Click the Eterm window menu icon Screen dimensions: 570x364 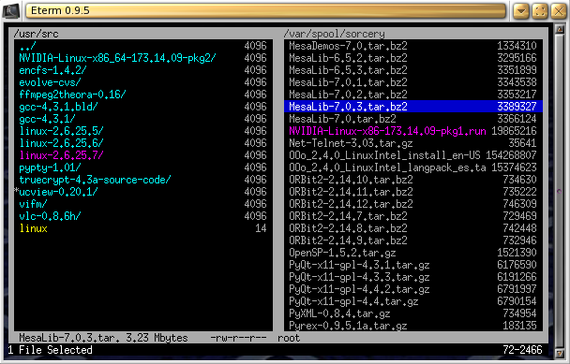[11, 10]
